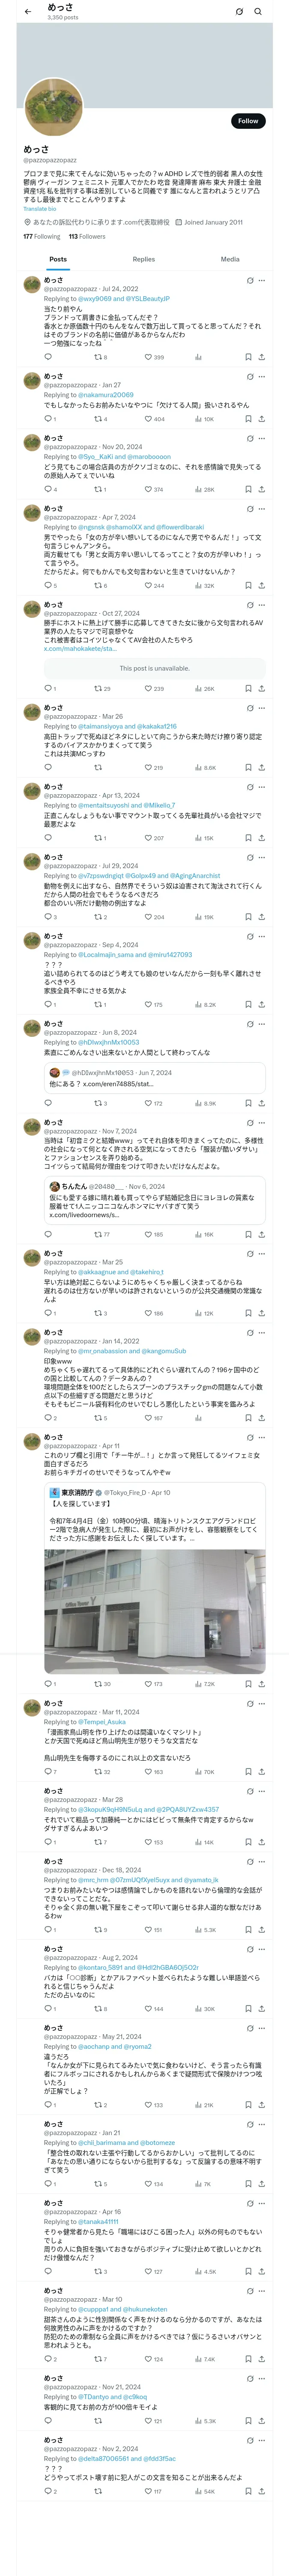The height and width of the screenshot is (2576, 289).
Task: Open search from the profile header
Action: (258, 11)
